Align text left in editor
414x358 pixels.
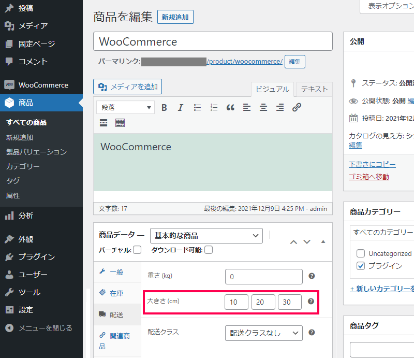click(x=247, y=108)
